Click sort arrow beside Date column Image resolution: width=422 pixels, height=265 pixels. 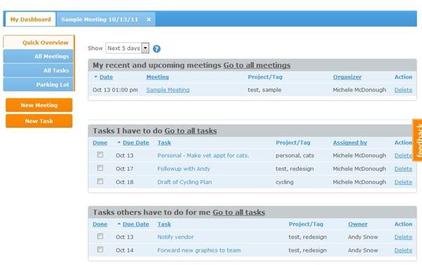coord(96,77)
